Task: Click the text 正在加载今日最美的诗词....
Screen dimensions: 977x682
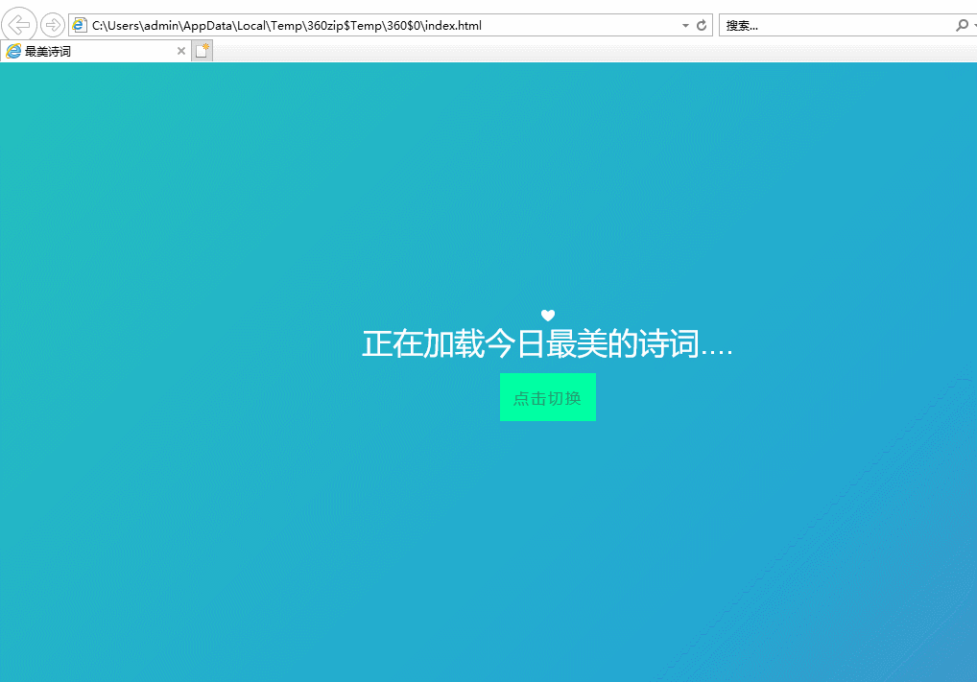Action: [x=546, y=343]
